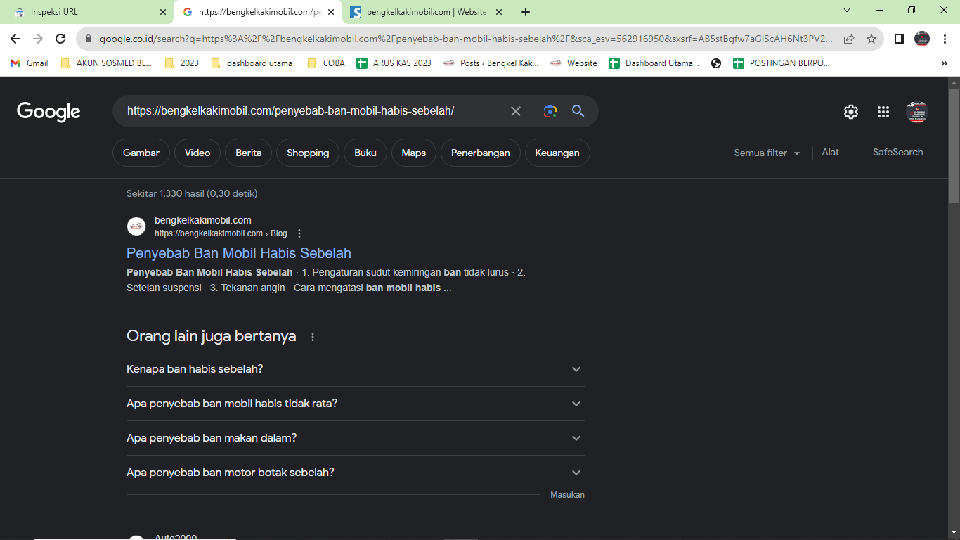Click the magnifier search button
Viewport: 960px width, 540px height.
[x=578, y=111]
